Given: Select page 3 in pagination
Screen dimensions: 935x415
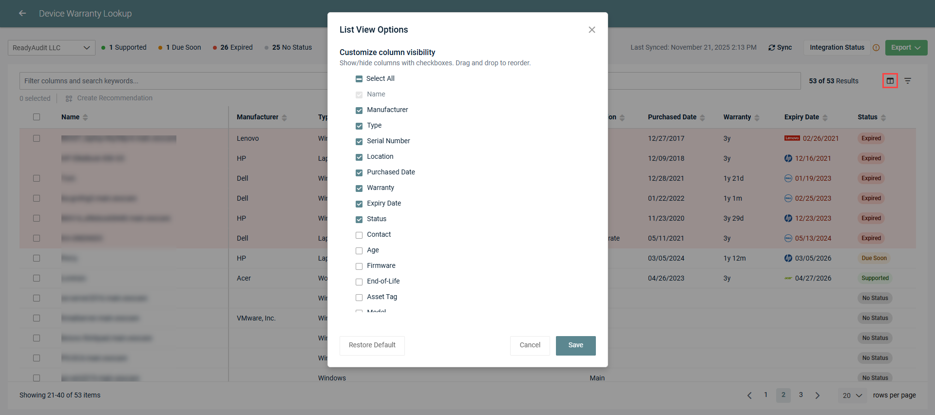Looking at the screenshot, I should click(801, 395).
